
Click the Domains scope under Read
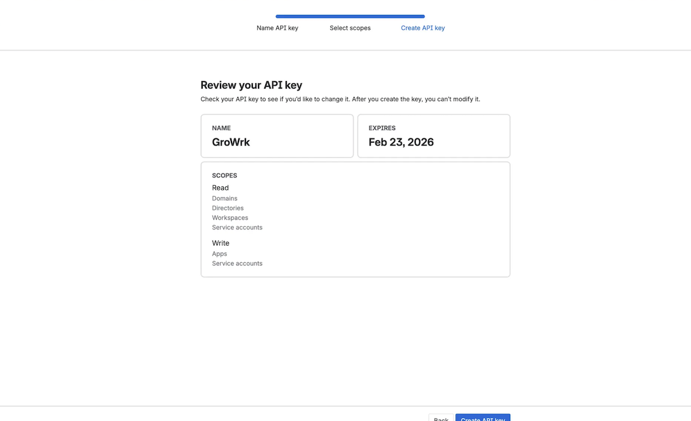pos(225,198)
